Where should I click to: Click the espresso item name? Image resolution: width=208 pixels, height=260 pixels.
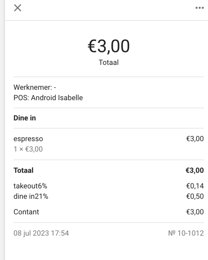tap(28, 139)
